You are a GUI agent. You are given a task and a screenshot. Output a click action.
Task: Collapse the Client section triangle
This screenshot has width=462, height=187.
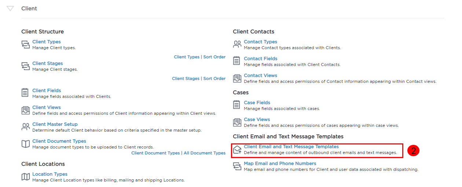click(x=10, y=8)
